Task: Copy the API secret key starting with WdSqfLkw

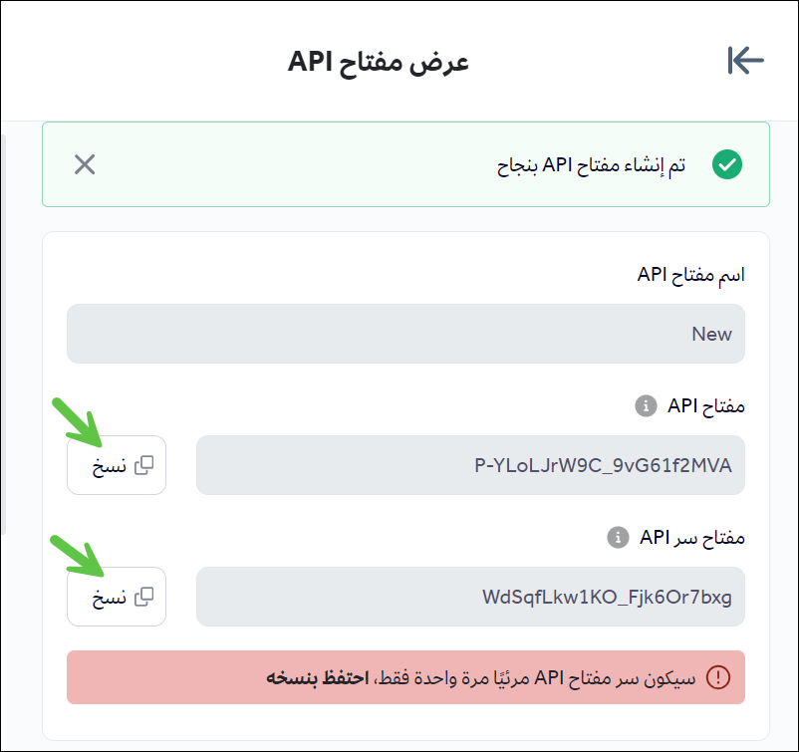Action: 117,597
